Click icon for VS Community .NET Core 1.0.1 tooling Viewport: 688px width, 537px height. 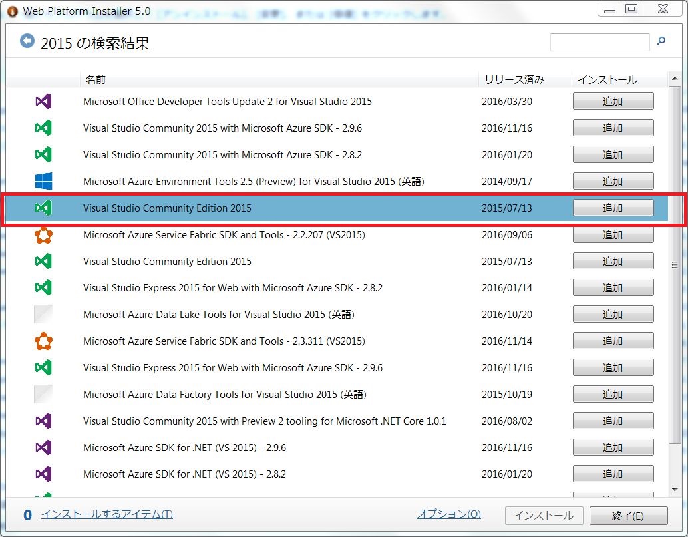tap(43, 421)
